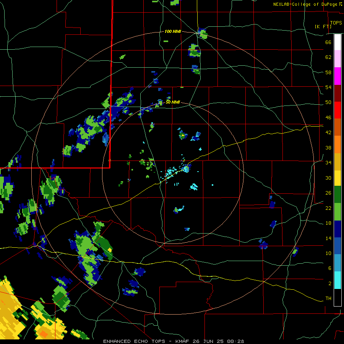
Task: Select the 14 legend value
Action: click(x=328, y=238)
